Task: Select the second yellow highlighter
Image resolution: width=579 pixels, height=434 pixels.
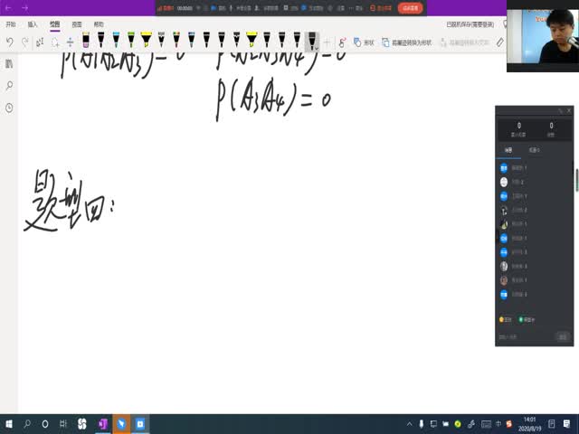Action: click(x=252, y=40)
